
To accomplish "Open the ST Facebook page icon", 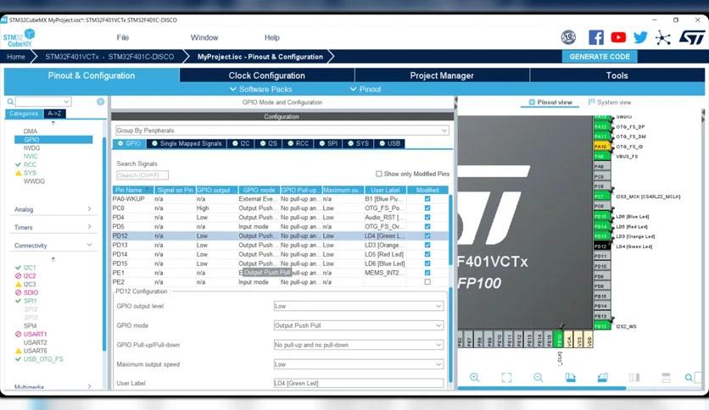I will (595, 37).
